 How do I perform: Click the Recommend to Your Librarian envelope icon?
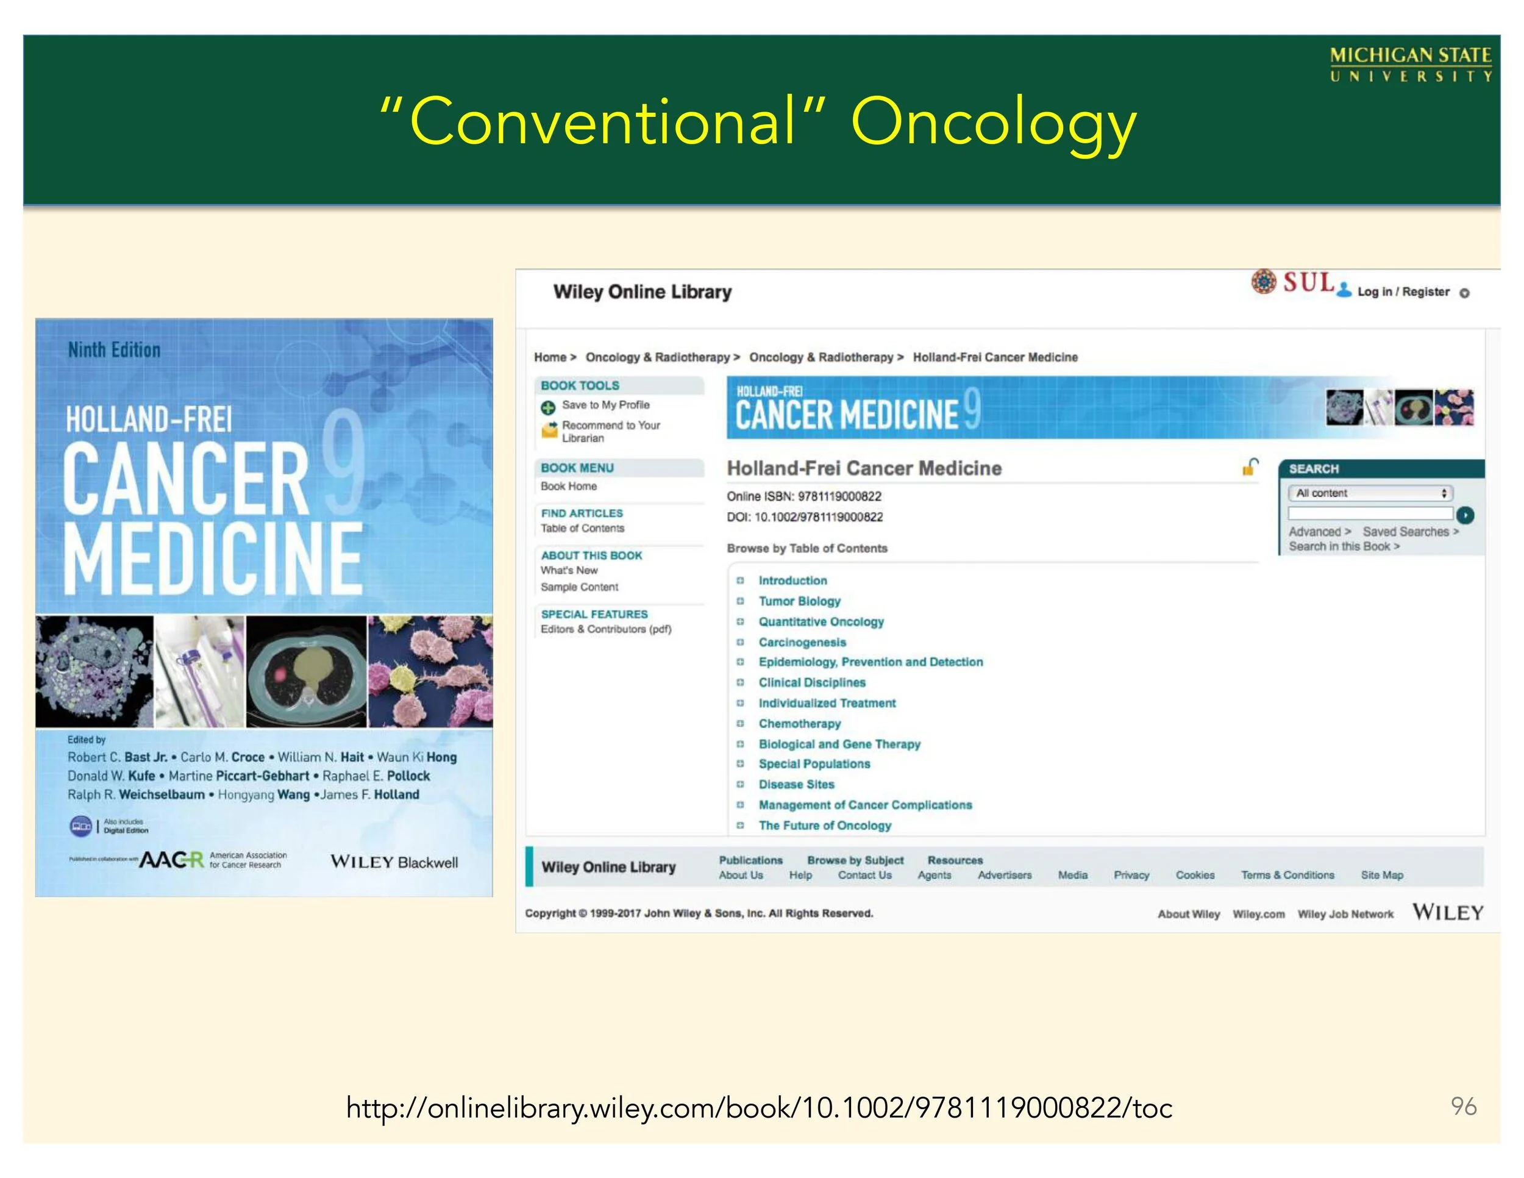[x=549, y=430]
